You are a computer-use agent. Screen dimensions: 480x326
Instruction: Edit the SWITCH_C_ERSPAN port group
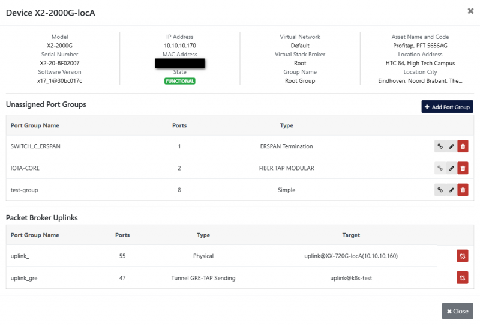pyautogui.click(x=451, y=146)
